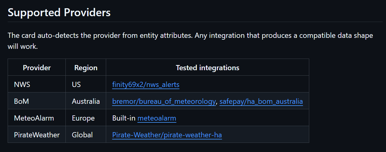The width and height of the screenshot is (386, 152).
Task: Select the BoM provider cell
Action: (x=21, y=101)
